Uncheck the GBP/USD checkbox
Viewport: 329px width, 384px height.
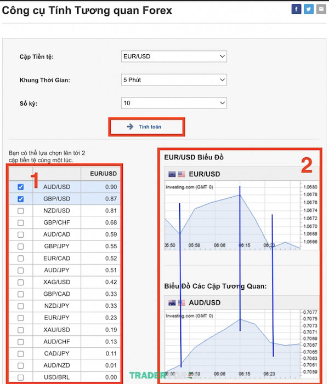click(21, 199)
